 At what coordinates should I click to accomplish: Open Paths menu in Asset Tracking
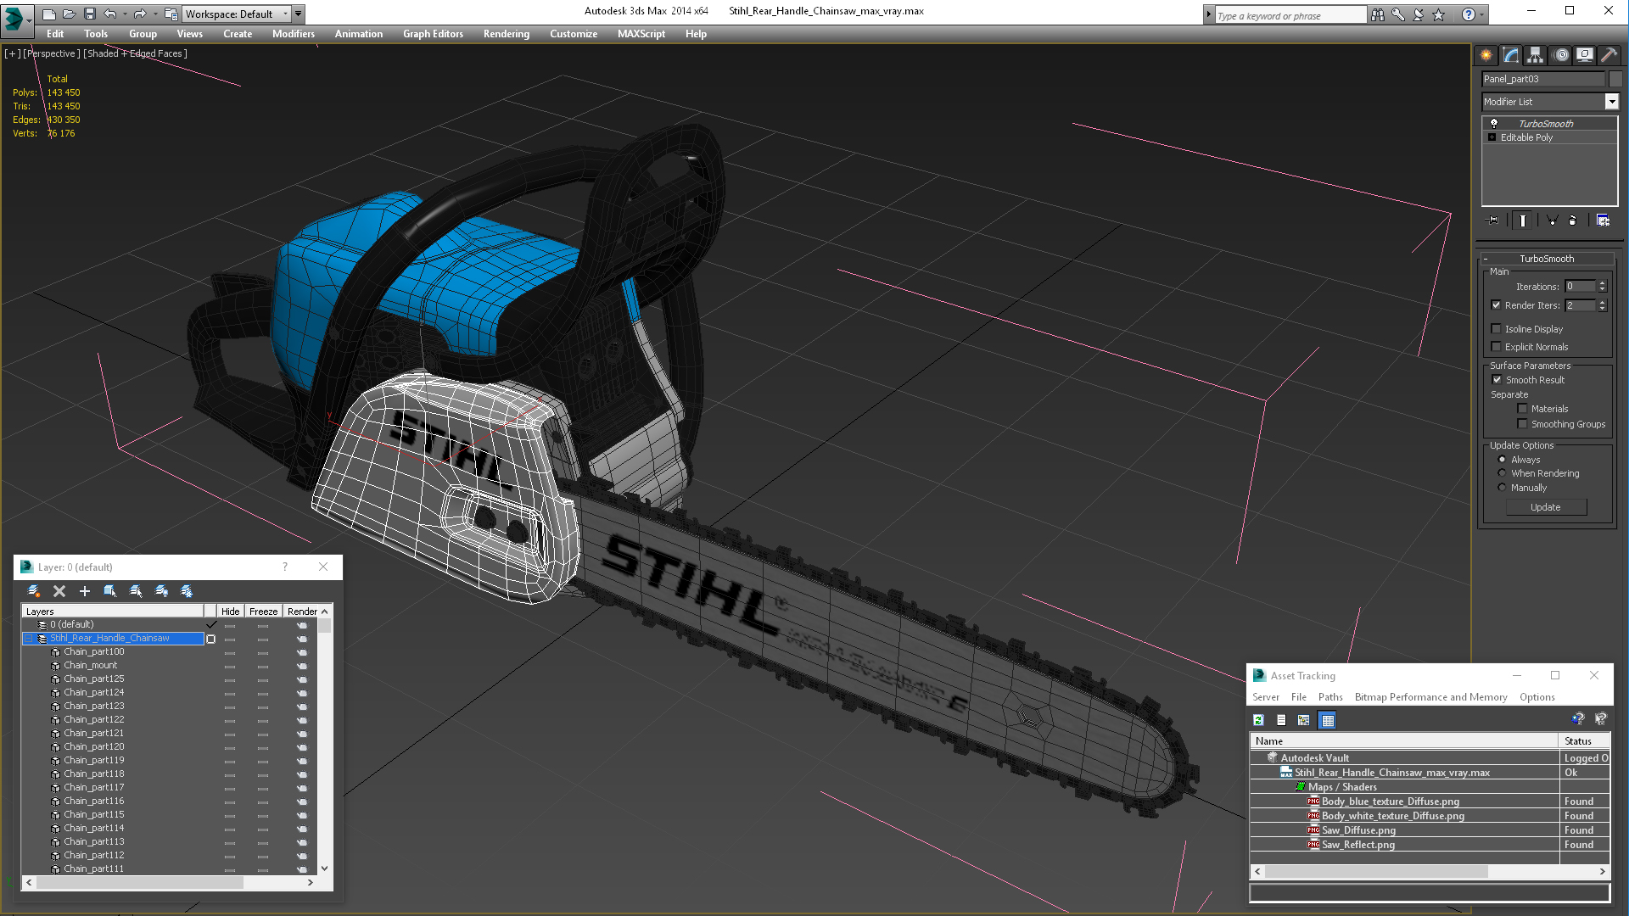click(x=1330, y=697)
